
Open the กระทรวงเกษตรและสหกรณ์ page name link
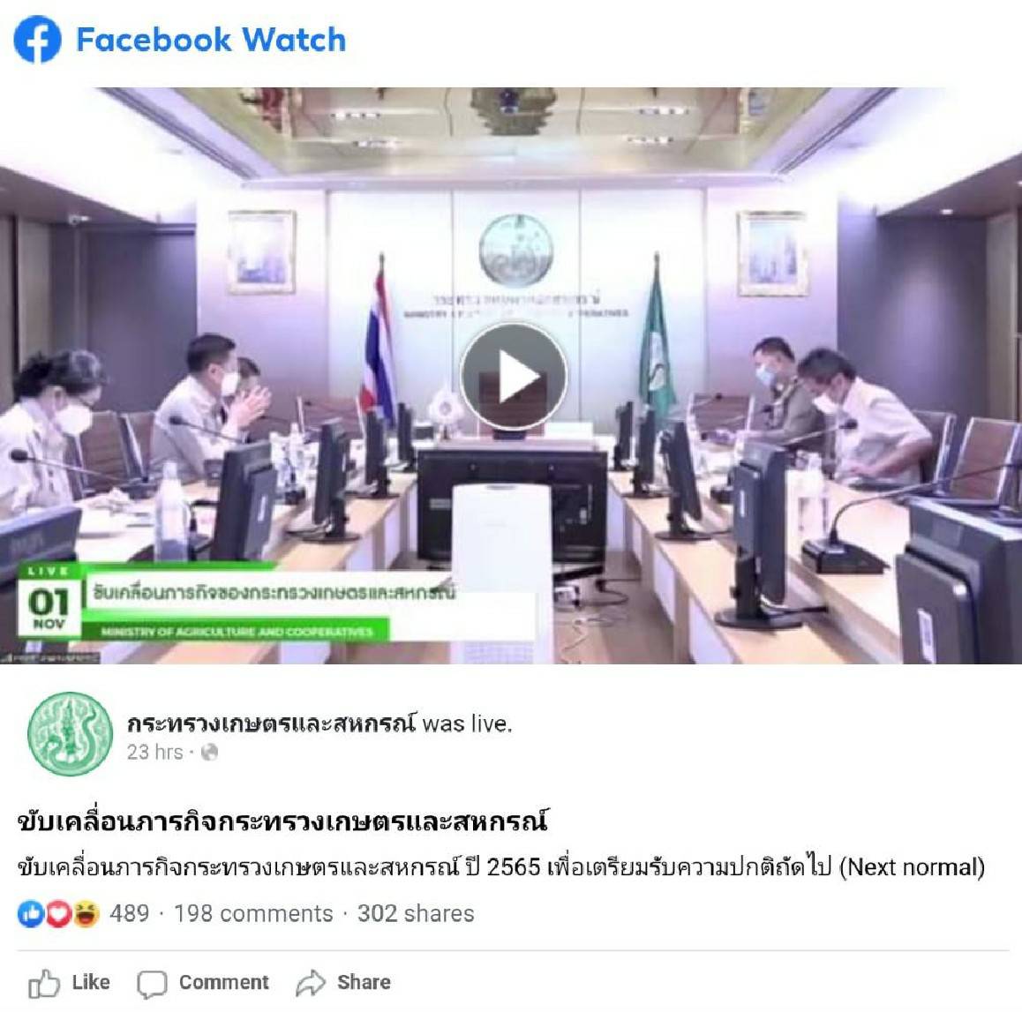pos(271,723)
